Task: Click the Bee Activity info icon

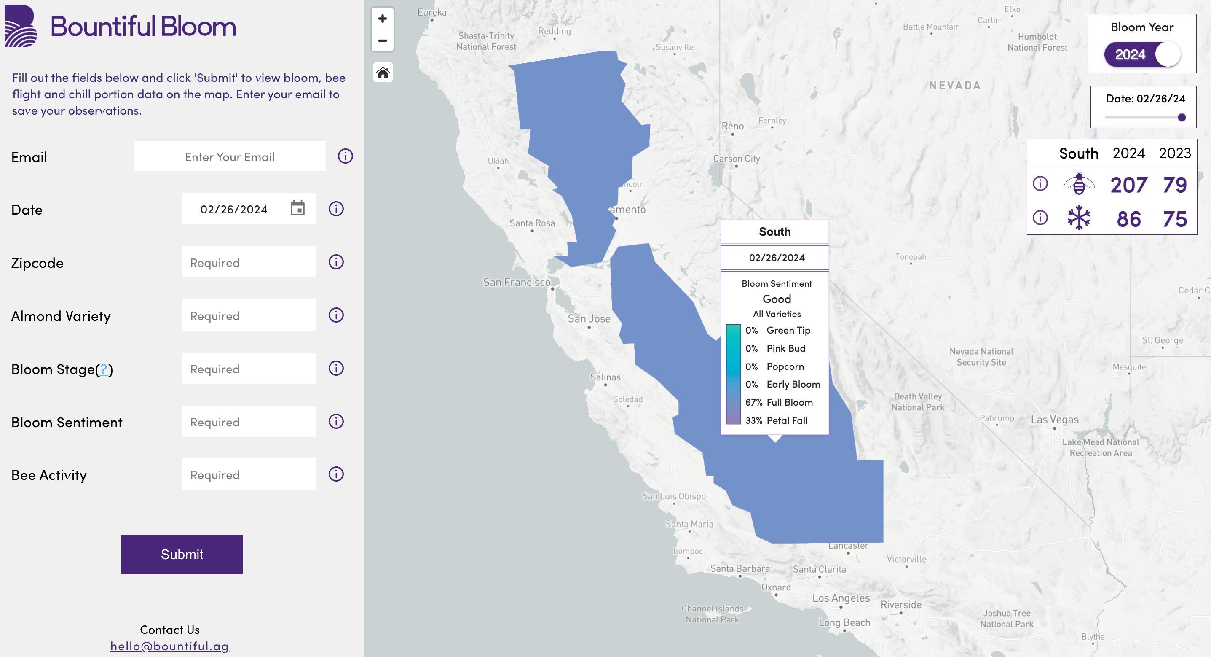Action: coord(336,474)
